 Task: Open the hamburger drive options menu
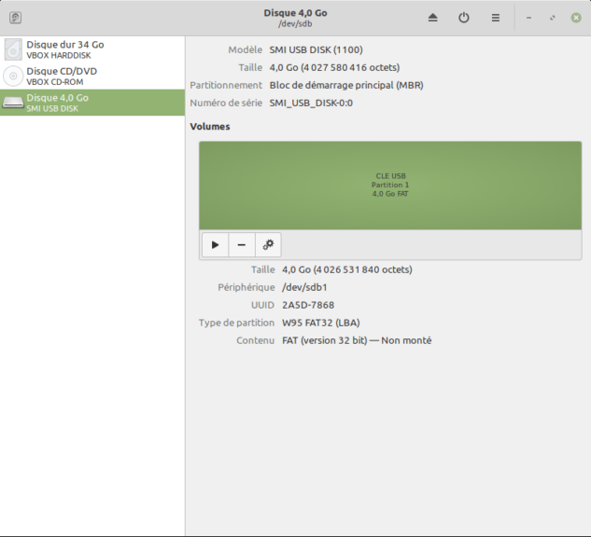(x=495, y=18)
